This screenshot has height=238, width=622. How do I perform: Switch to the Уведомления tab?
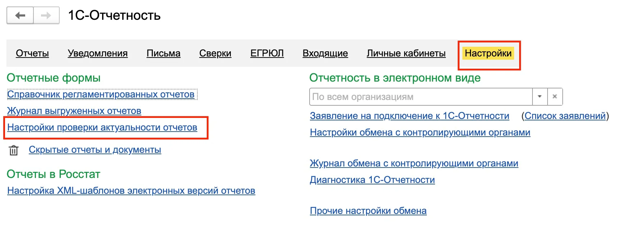98,53
